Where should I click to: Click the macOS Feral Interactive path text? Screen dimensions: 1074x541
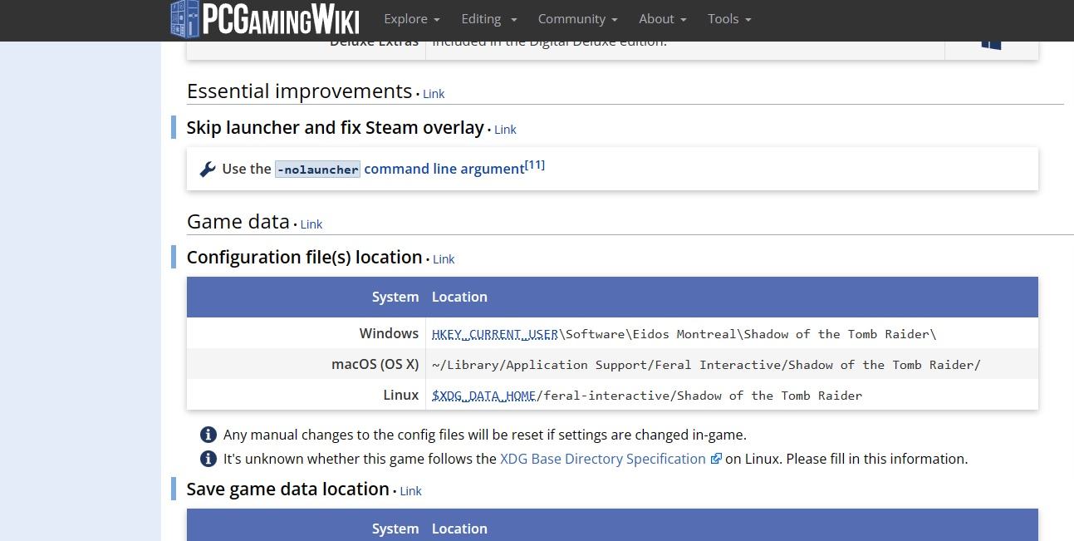coord(706,365)
